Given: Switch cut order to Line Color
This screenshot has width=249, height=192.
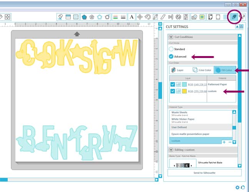Looking at the screenshot, I should [202, 70].
